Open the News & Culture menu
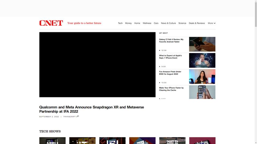This screenshot has height=144, width=257. pos(168,23)
